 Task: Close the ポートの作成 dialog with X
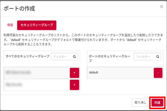[161, 7]
